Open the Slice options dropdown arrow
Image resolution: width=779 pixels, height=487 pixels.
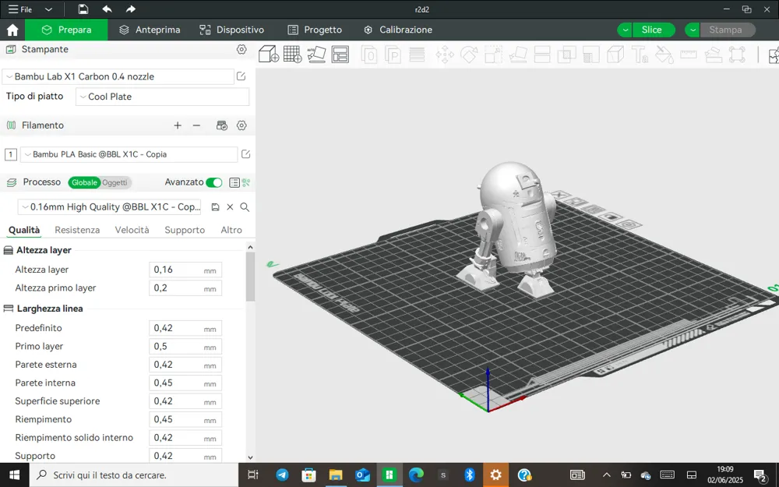coord(625,30)
